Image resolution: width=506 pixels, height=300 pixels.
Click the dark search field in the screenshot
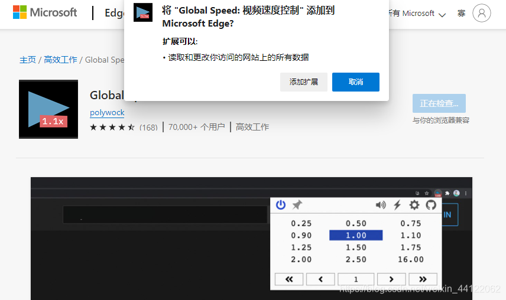click(x=165, y=214)
